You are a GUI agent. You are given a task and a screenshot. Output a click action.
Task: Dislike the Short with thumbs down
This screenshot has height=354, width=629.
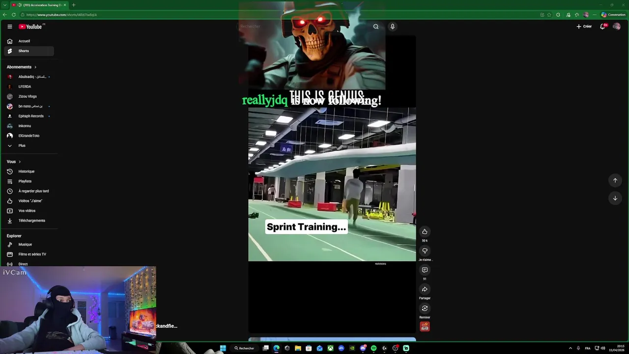click(x=425, y=251)
